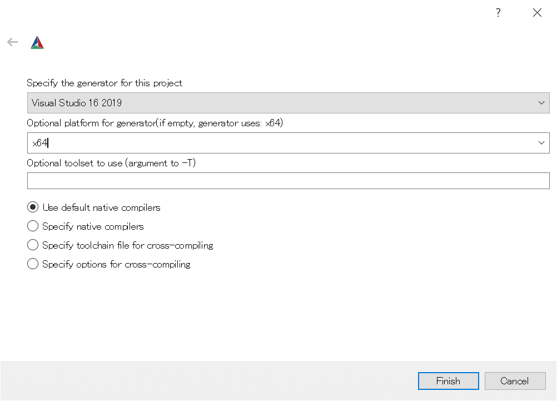
Task: Choose Specify options for cross-compiling
Action: tap(109, 264)
